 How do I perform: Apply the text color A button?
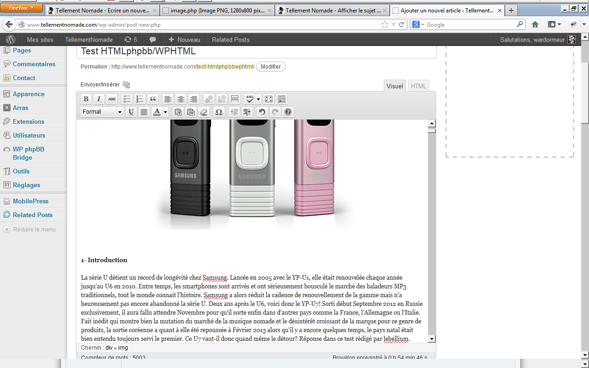[157, 112]
